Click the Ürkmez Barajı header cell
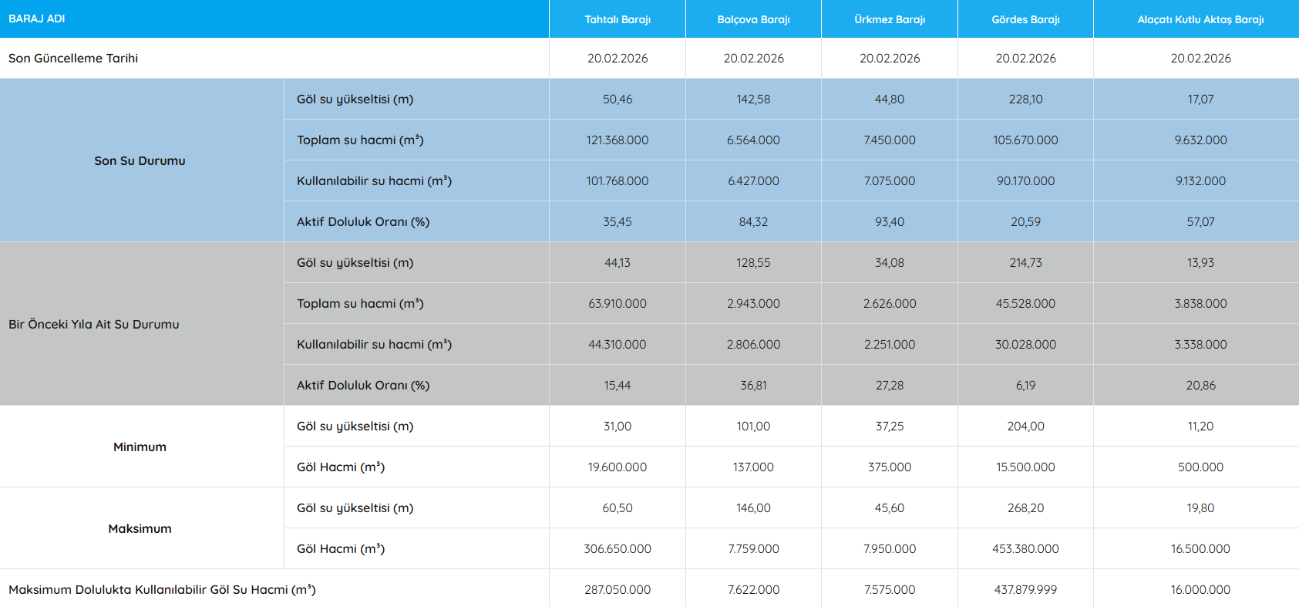1299x607 pixels. pyautogui.click(x=890, y=19)
